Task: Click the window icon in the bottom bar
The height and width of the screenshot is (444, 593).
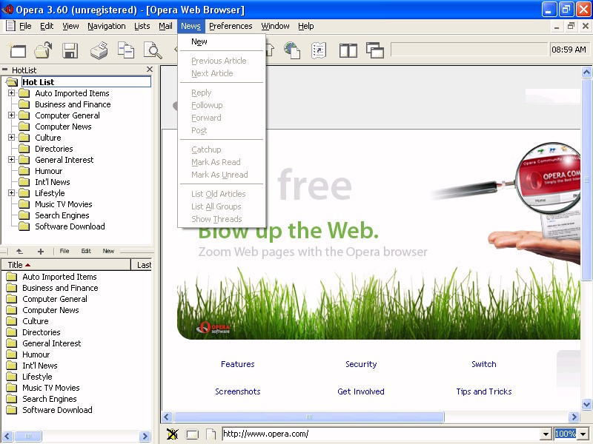Action: coord(192,434)
